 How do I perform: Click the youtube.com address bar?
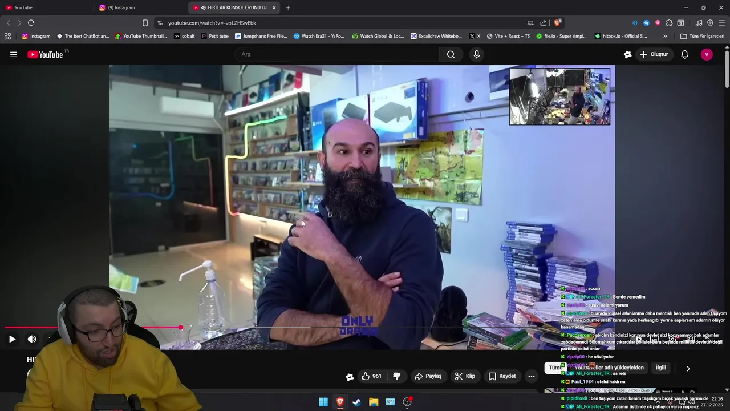pos(342,23)
